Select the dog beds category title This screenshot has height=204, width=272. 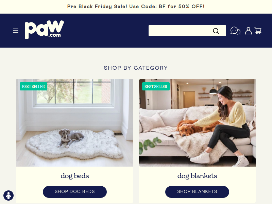75,176
